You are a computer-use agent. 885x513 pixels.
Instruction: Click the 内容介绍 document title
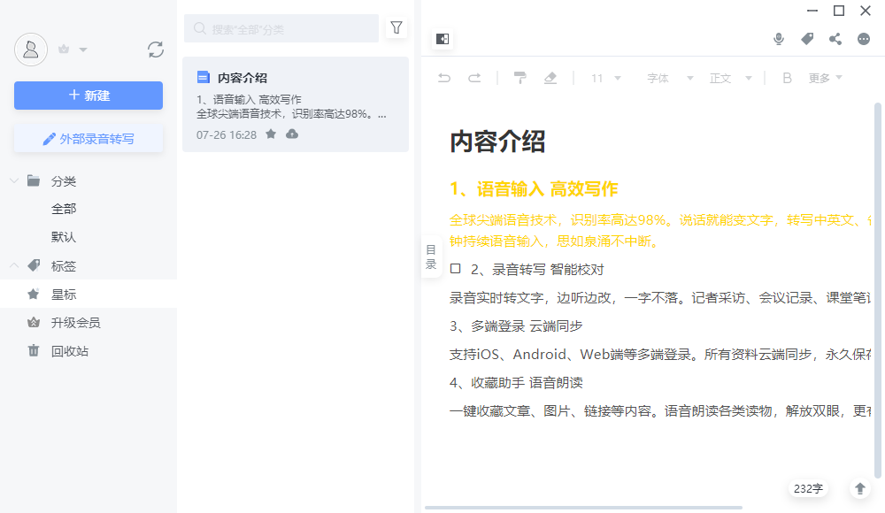tap(497, 142)
